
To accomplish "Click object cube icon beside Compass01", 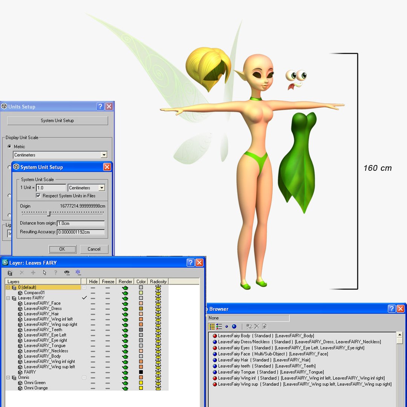I will [20, 293].
